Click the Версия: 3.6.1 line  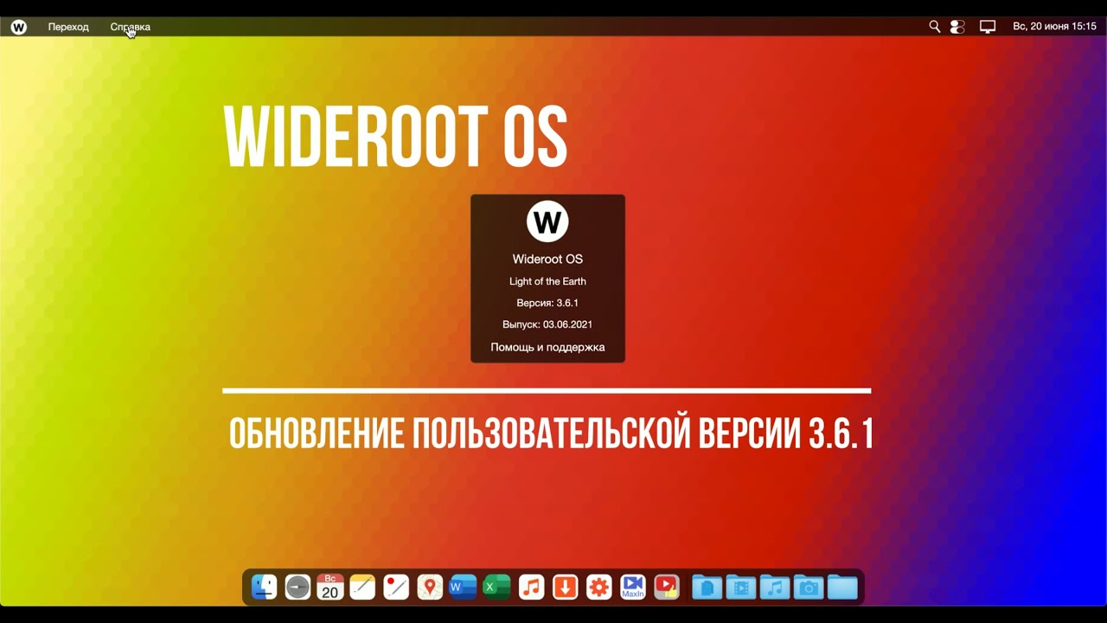tap(547, 303)
